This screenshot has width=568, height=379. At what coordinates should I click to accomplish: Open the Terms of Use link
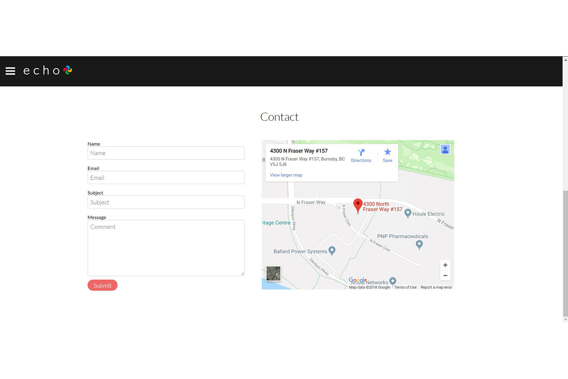pos(405,287)
